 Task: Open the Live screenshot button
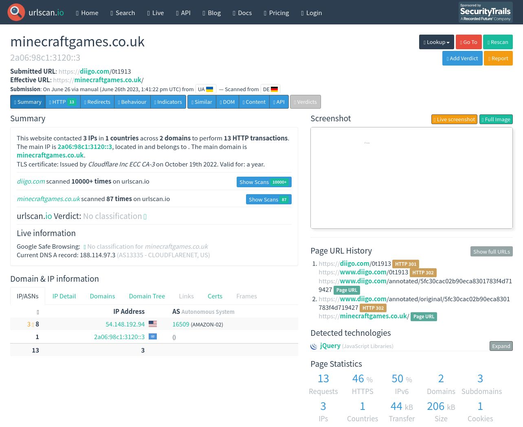coord(454,119)
